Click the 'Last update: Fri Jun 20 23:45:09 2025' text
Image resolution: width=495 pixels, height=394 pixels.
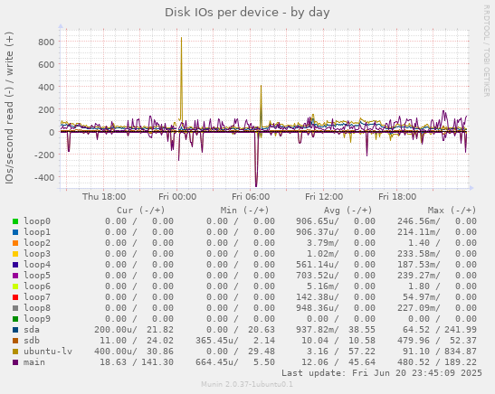(x=382, y=373)
